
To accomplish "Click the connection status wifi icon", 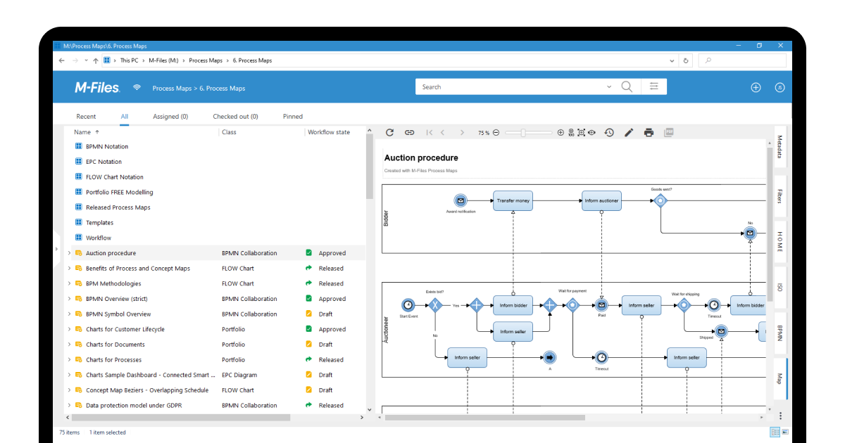I will (137, 88).
